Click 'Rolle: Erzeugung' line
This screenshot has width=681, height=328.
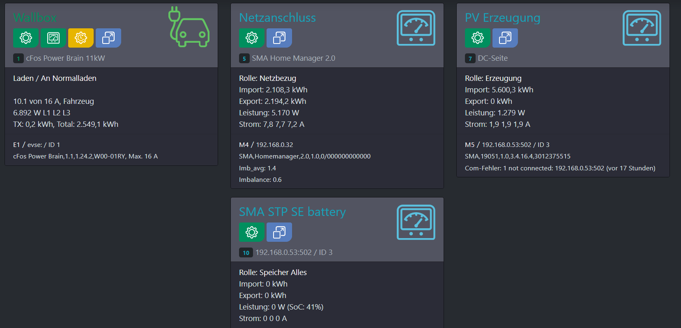coord(493,78)
